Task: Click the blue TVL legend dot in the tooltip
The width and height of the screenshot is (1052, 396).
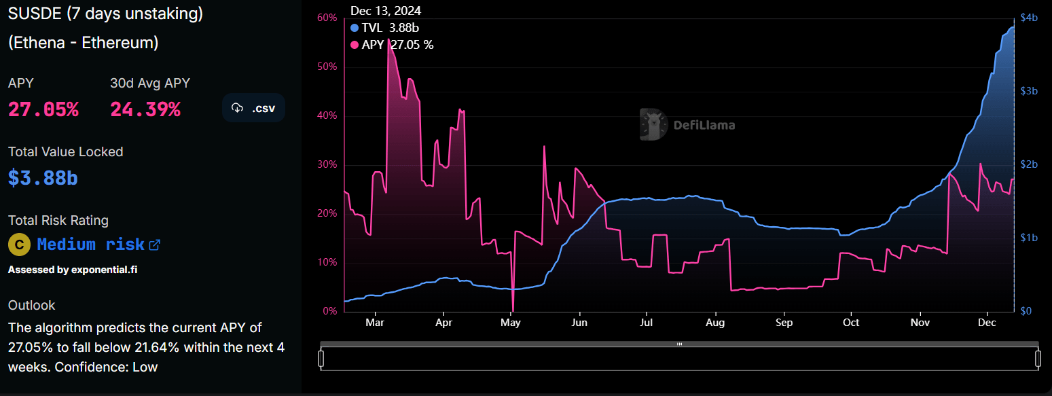Action: click(355, 28)
